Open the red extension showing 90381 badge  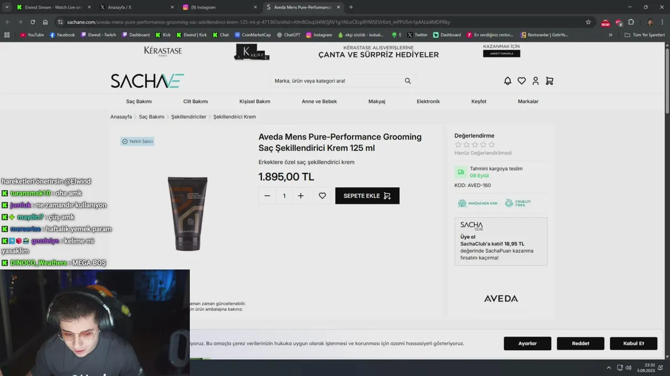point(606,22)
